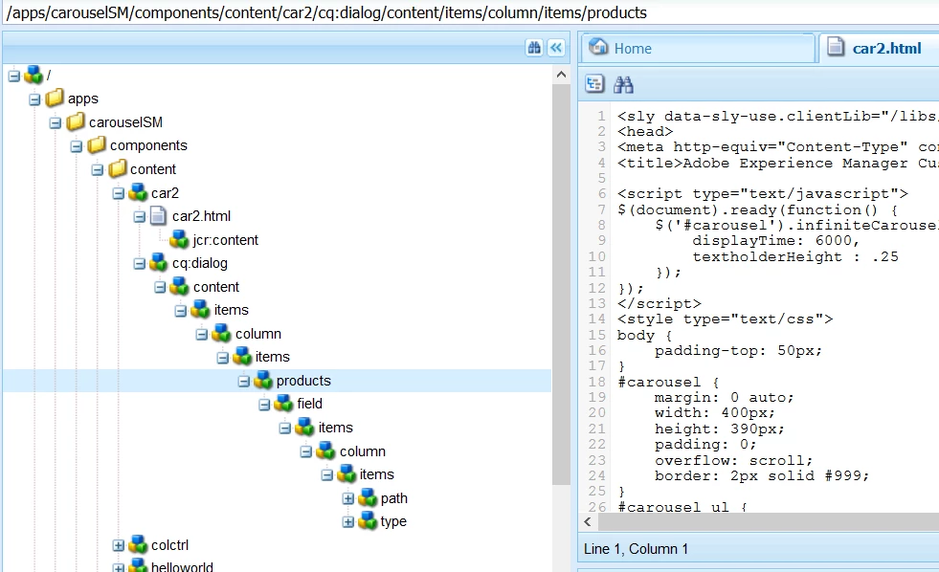Image resolution: width=939 pixels, height=572 pixels.
Task: Switch to the Home tab
Action: (697, 48)
